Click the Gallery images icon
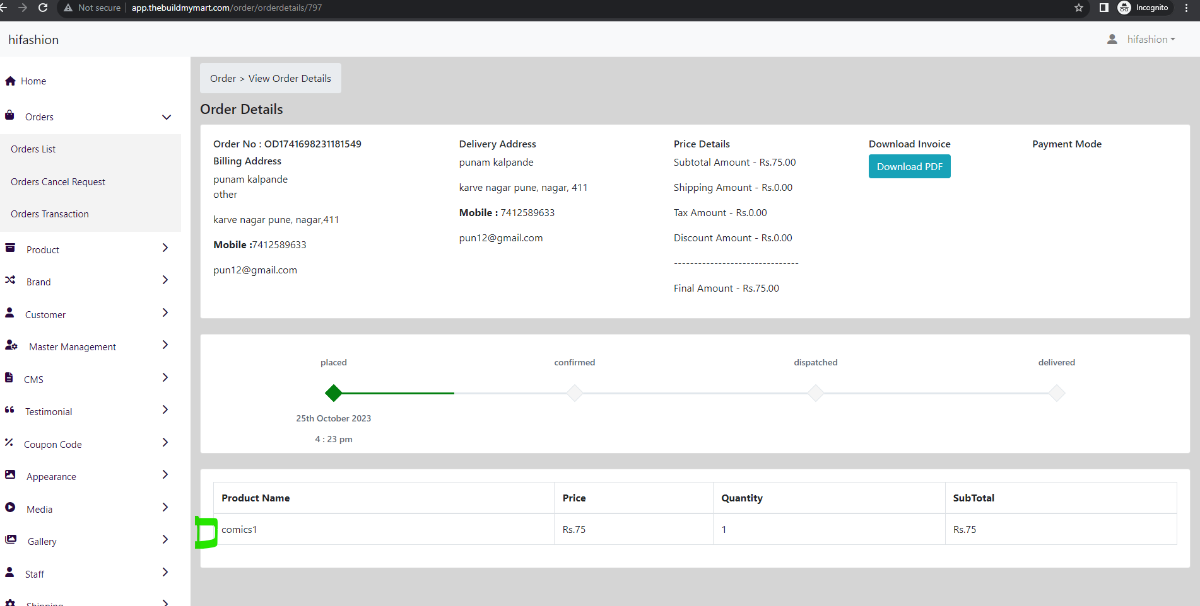 tap(11, 539)
